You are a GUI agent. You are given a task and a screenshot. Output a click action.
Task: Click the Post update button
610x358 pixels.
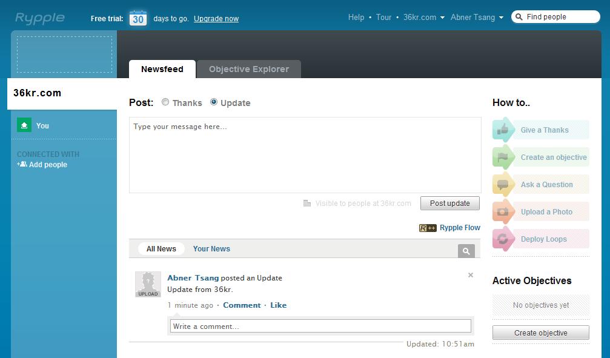[x=449, y=203]
